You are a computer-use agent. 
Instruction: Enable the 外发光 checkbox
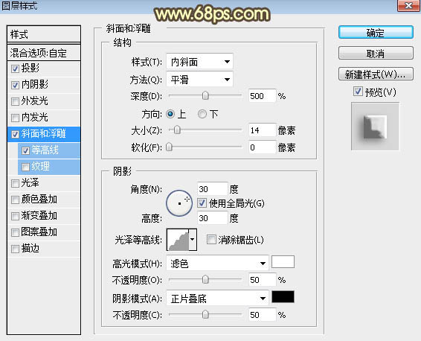pyautogui.click(x=15, y=101)
